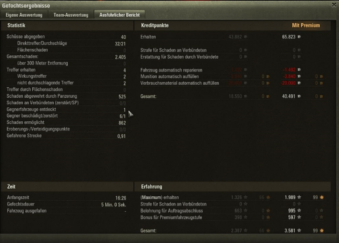Click the credits icon beside 43.882

point(246,37)
